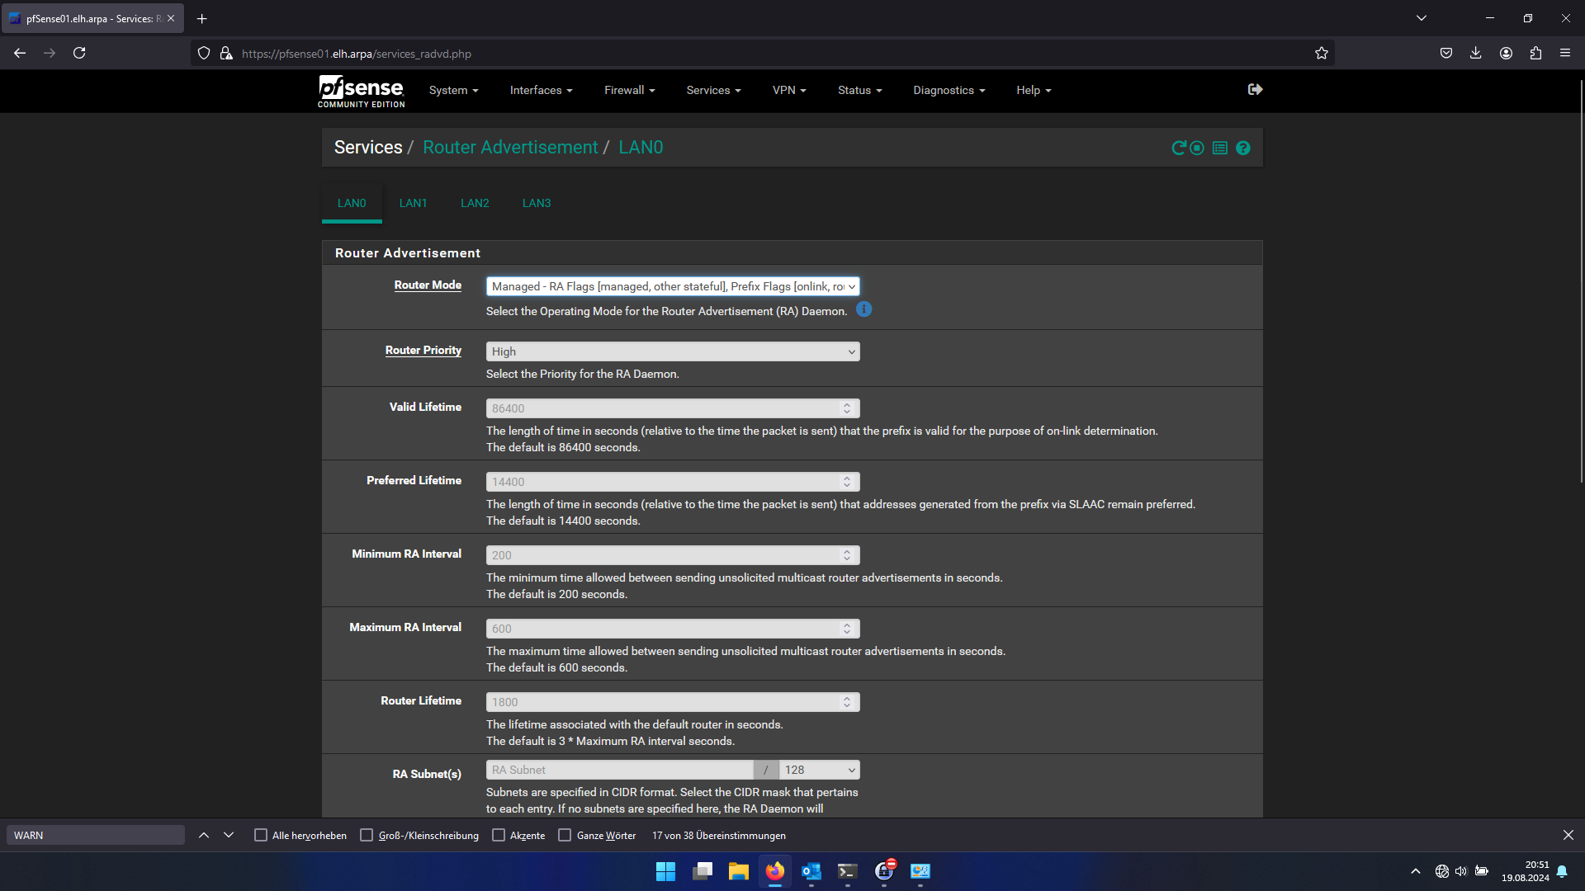The width and height of the screenshot is (1585, 891).
Task: Click the Router Advertisement breadcrumb link
Action: pyautogui.click(x=510, y=148)
